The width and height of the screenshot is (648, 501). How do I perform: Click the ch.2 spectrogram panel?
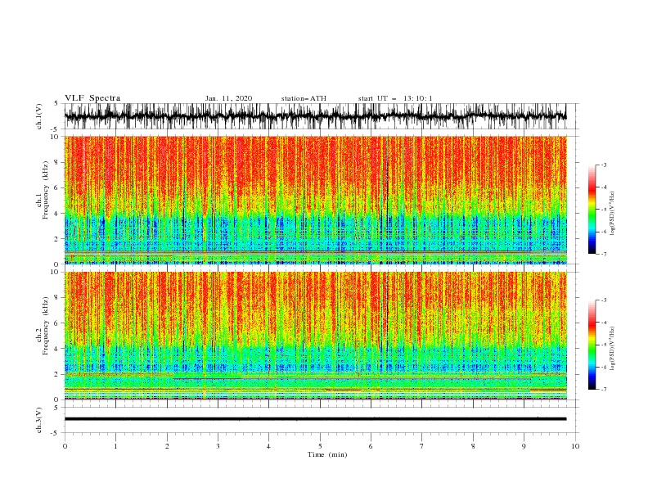[315, 336]
